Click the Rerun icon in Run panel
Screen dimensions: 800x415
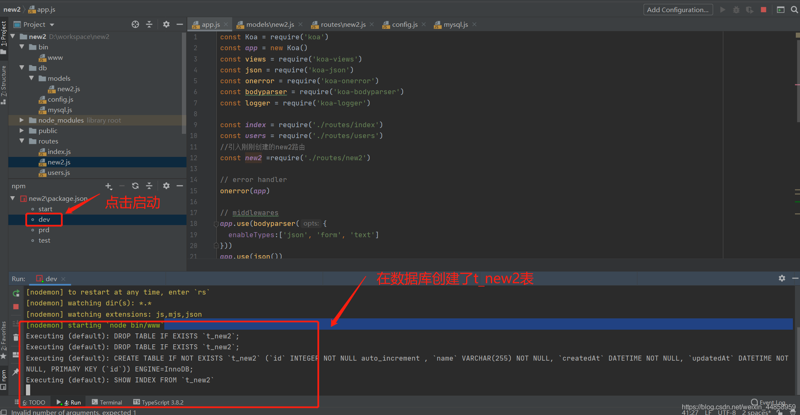click(x=16, y=293)
